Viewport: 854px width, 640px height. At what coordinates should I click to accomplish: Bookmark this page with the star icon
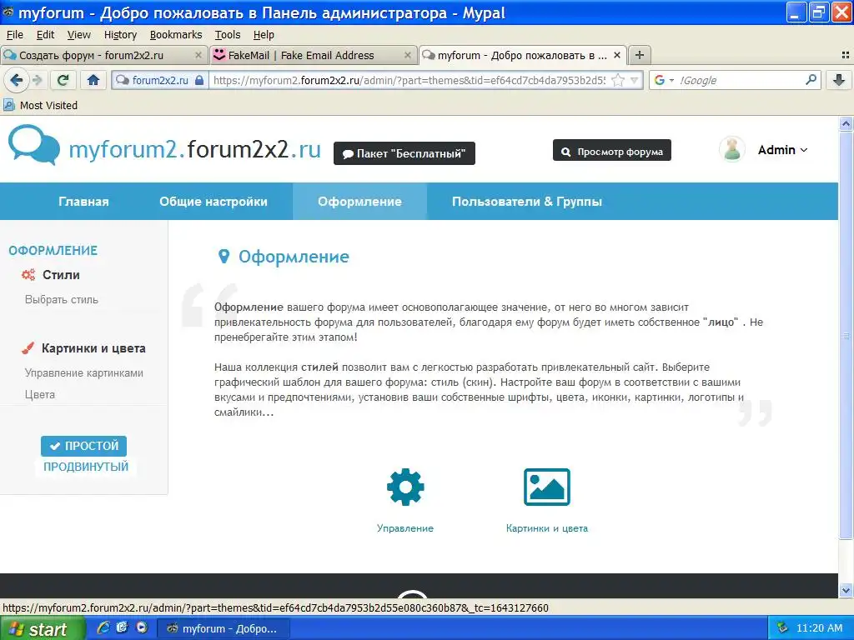(618, 81)
